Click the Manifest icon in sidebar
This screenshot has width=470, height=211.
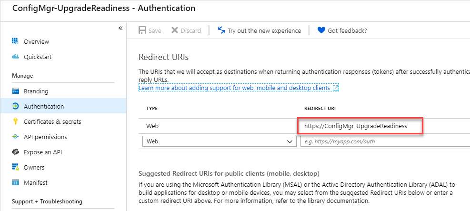(x=15, y=182)
